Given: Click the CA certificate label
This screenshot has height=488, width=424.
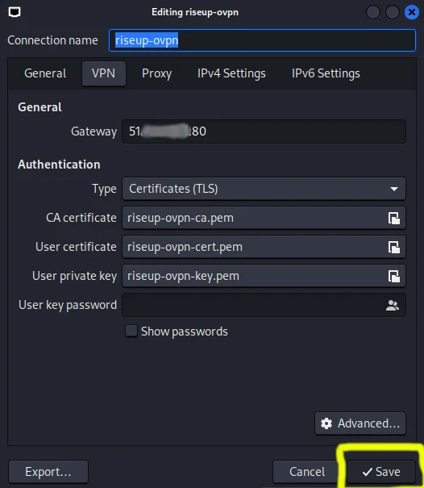Looking at the screenshot, I should [x=81, y=218].
